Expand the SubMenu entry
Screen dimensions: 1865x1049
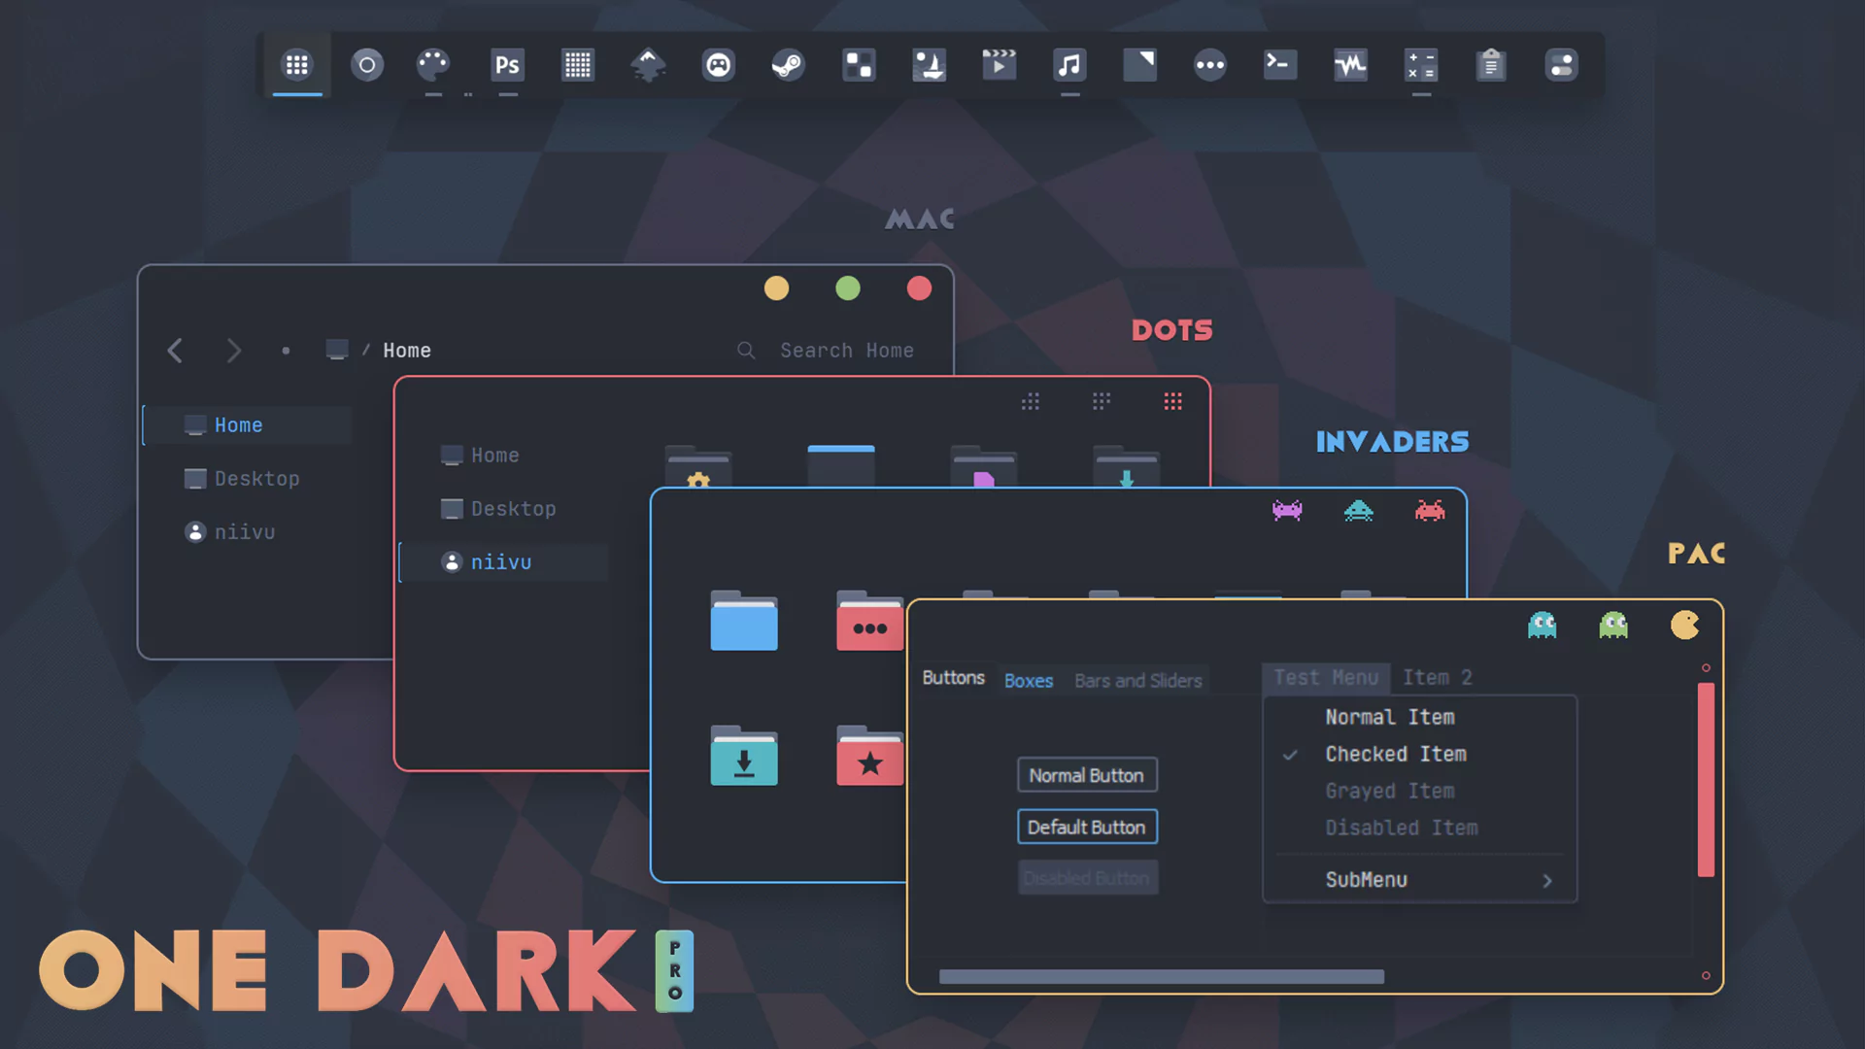1364,880
